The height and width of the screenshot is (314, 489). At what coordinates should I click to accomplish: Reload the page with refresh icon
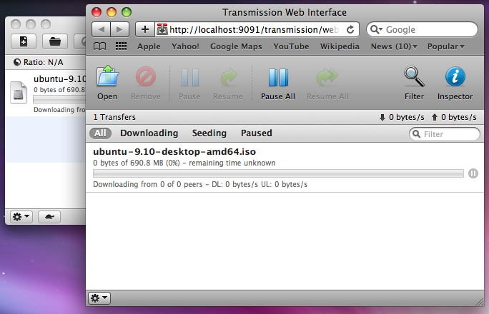(x=350, y=29)
